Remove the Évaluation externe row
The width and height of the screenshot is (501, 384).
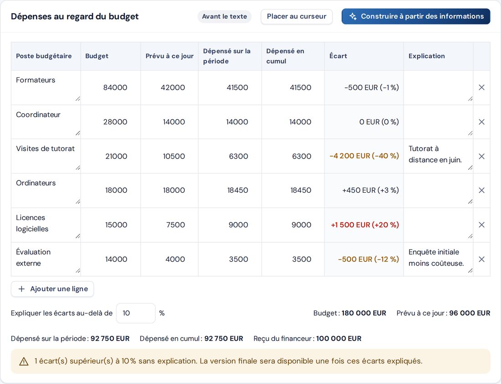pyautogui.click(x=481, y=259)
